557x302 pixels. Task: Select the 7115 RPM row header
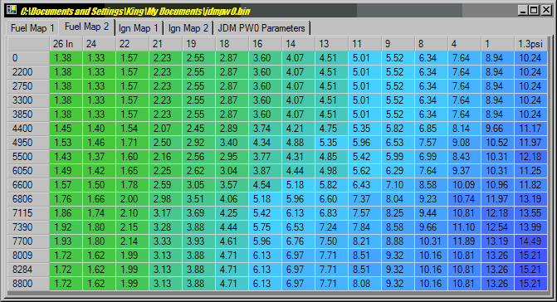(x=28, y=213)
